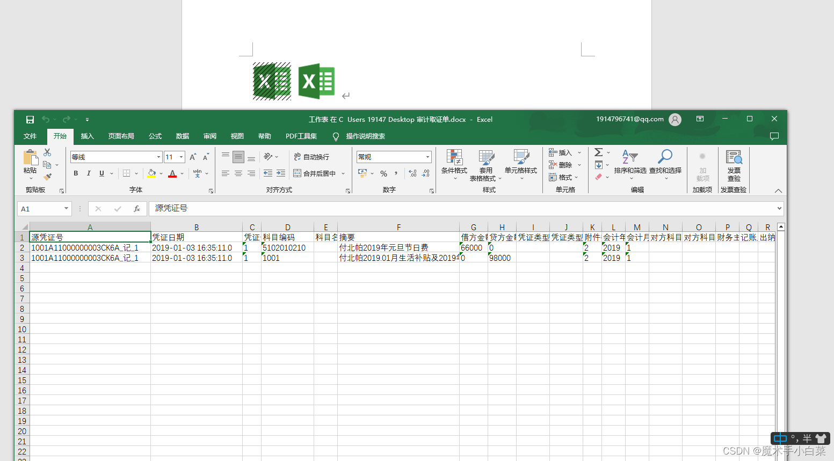Open the font size dropdown
The width and height of the screenshot is (834, 461).
pyautogui.click(x=182, y=156)
